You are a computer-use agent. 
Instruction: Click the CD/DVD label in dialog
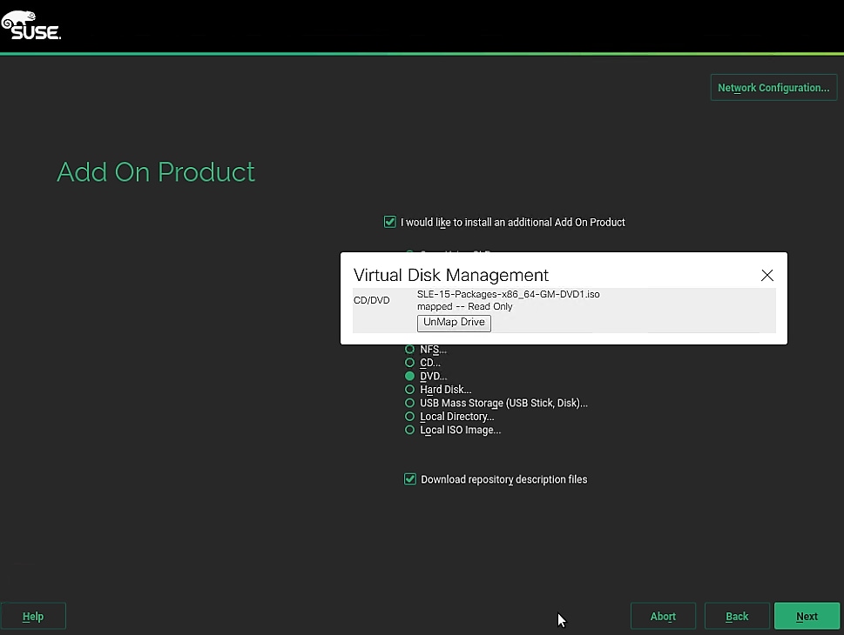[x=371, y=300]
